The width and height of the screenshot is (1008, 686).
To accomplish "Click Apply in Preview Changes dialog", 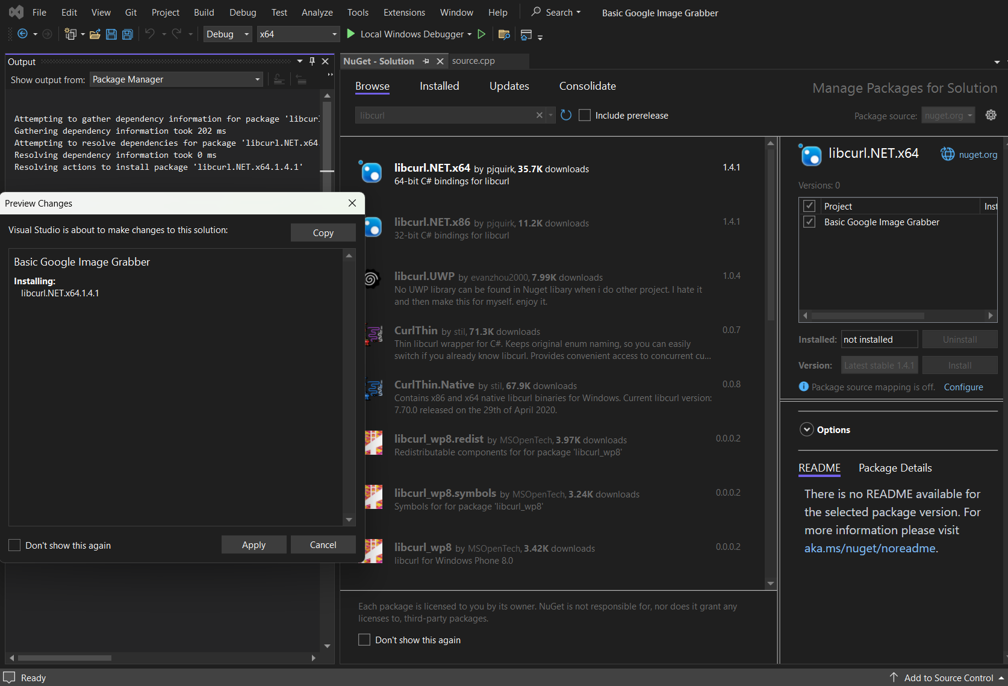I will tap(254, 544).
